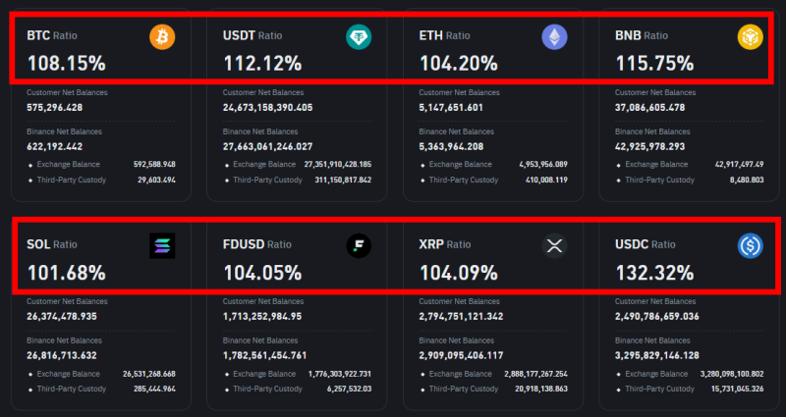The width and height of the screenshot is (786, 417).
Task: Click the 132.32% USDC ratio value
Action: pos(654,273)
